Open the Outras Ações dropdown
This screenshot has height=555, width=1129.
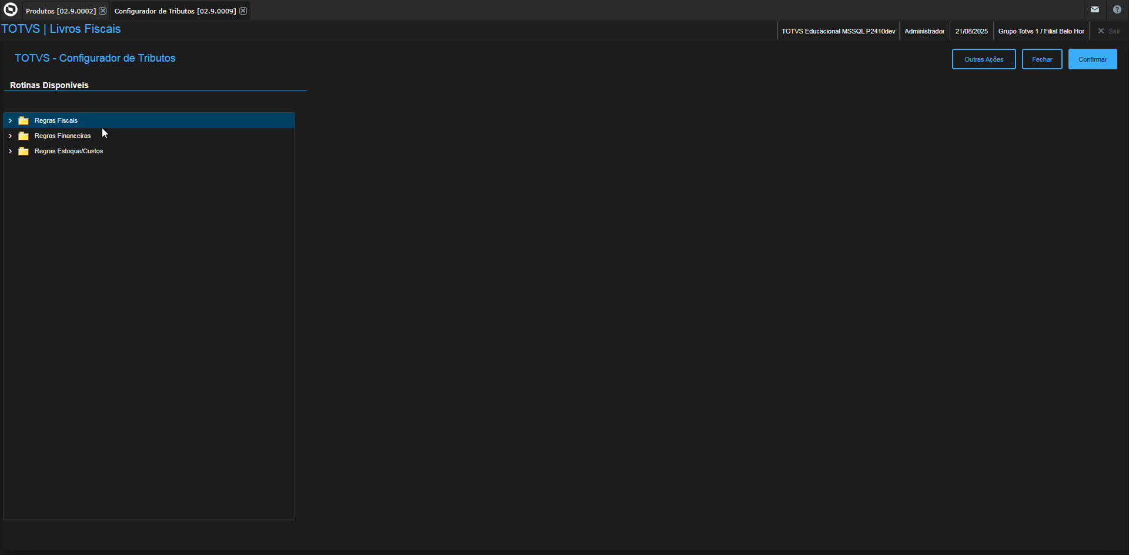[984, 59]
